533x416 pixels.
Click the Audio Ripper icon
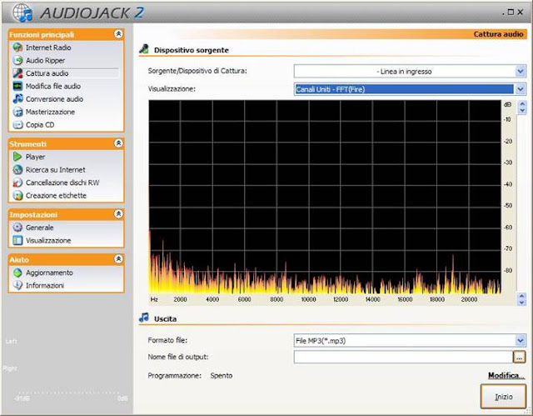(17, 60)
